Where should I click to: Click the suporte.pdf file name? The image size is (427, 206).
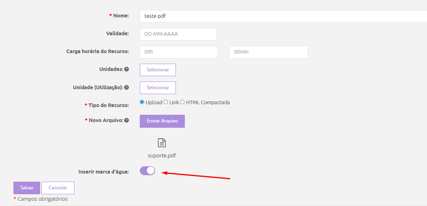pos(162,155)
